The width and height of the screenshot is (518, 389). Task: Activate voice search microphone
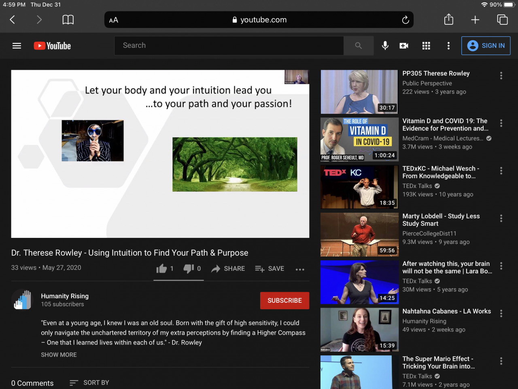click(x=385, y=46)
